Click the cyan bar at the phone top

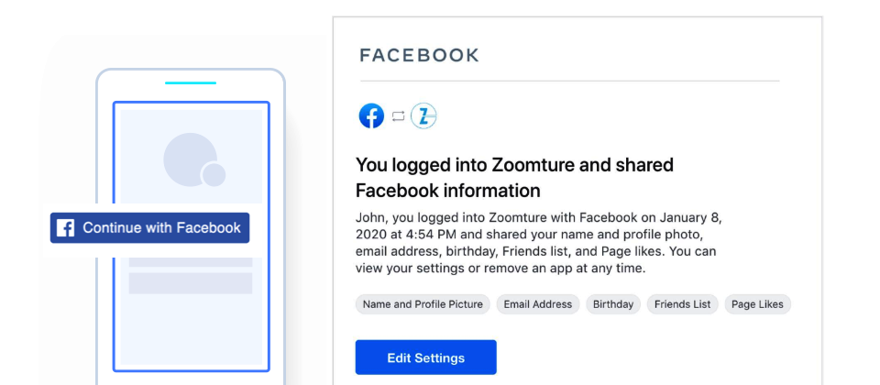click(x=191, y=83)
